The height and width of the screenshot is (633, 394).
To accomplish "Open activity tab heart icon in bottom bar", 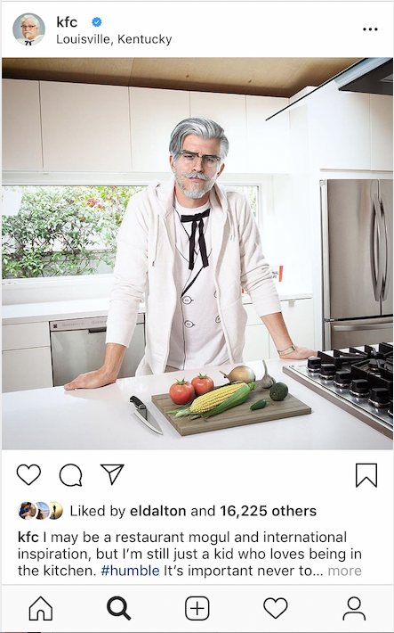I will (x=276, y=608).
